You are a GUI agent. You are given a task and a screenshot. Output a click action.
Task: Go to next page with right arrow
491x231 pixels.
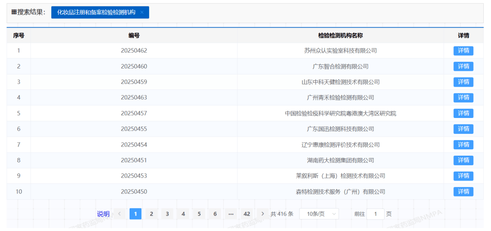click(263, 214)
